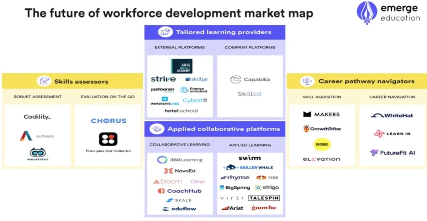Select the FutureFit AI logo

coord(392,153)
